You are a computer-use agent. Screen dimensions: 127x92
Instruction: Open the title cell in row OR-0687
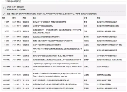[53, 88]
